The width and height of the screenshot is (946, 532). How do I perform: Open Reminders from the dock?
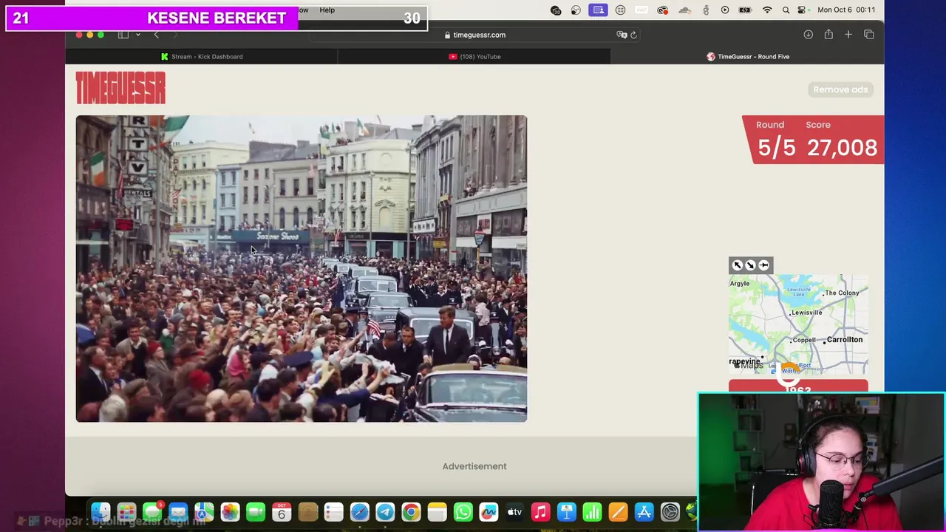tap(333, 512)
